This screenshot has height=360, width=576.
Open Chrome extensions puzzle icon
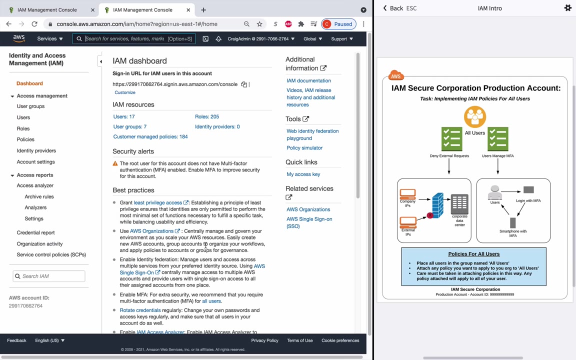(x=301, y=24)
